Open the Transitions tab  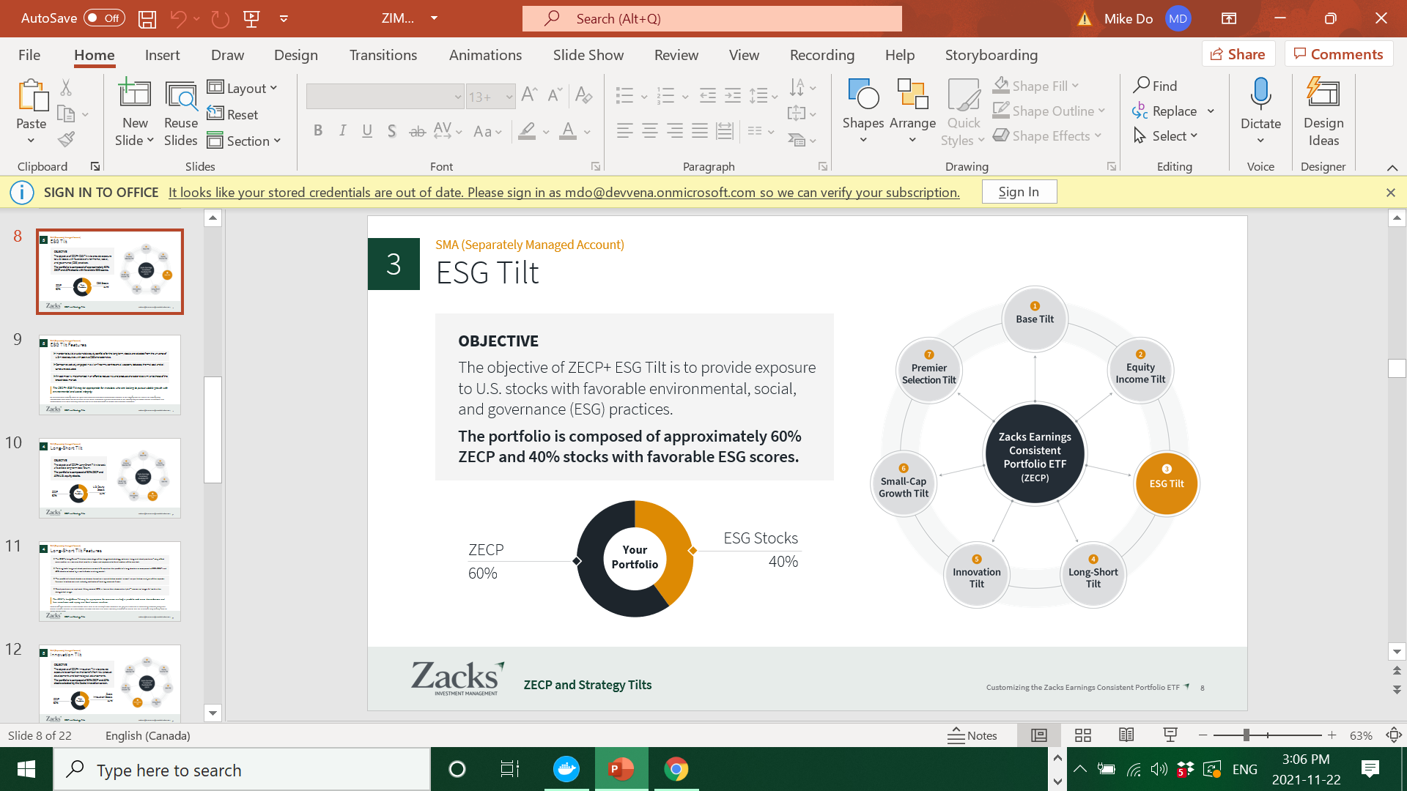pyautogui.click(x=383, y=55)
